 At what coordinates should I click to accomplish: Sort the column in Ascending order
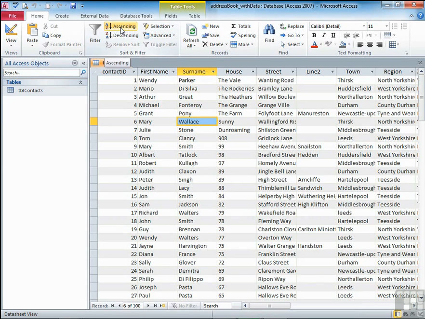coord(120,27)
